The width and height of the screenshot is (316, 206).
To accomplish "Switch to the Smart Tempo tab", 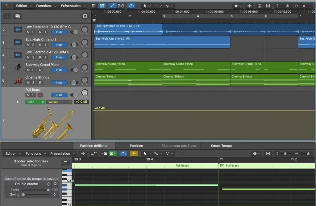I will coord(221,146).
